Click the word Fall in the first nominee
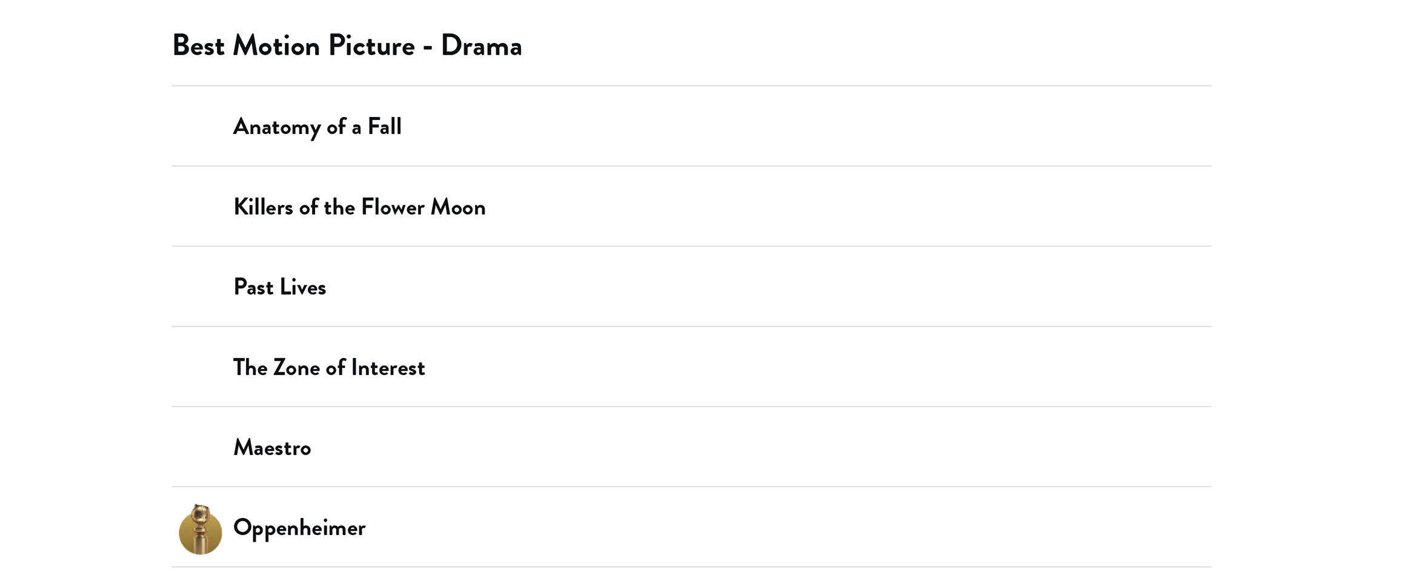 click(384, 127)
